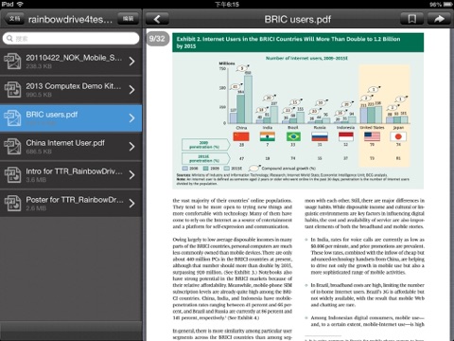Tap the file icon for 2013 Computex Demo Kit
454x341 pixels.
click(x=12, y=90)
